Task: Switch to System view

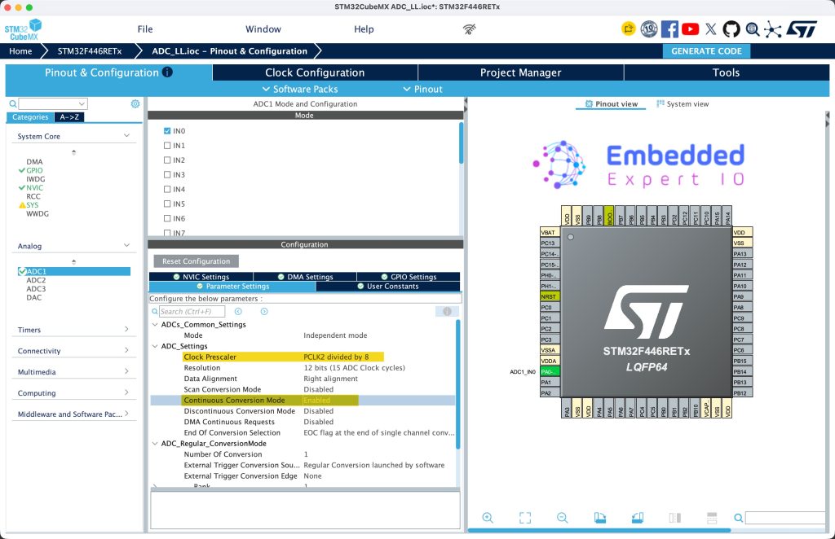Action: [x=683, y=103]
